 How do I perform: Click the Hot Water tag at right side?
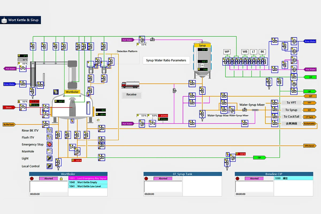[311, 70]
